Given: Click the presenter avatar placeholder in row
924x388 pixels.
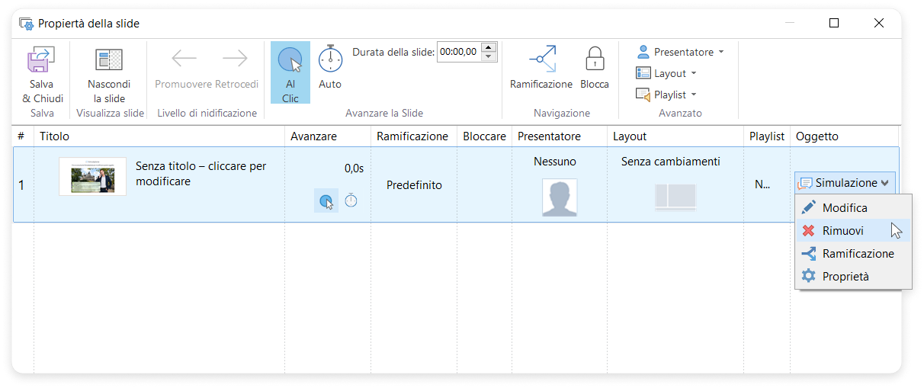Looking at the screenshot, I should click(560, 197).
